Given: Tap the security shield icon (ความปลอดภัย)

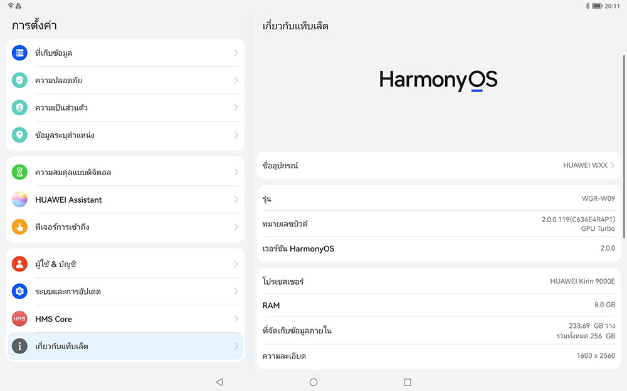Looking at the screenshot, I should tap(19, 80).
